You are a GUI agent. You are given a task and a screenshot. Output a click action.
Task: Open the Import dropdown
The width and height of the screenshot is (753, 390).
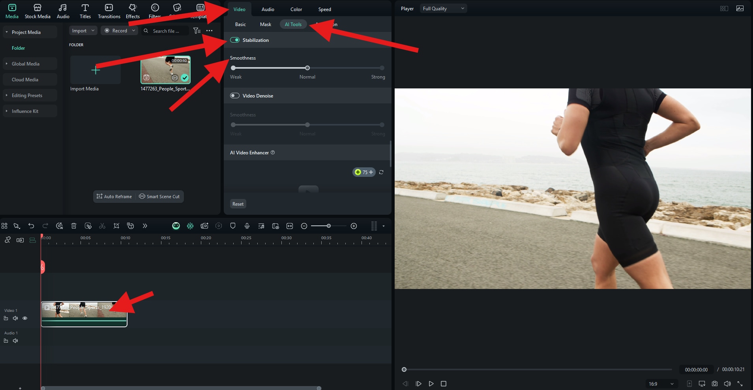[83, 30]
